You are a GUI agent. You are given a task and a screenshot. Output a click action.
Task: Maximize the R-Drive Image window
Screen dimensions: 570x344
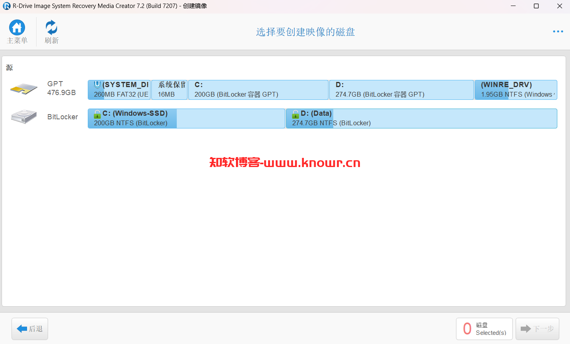tap(536, 6)
